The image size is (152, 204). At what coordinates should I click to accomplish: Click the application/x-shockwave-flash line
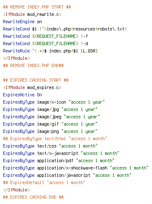(76, 168)
